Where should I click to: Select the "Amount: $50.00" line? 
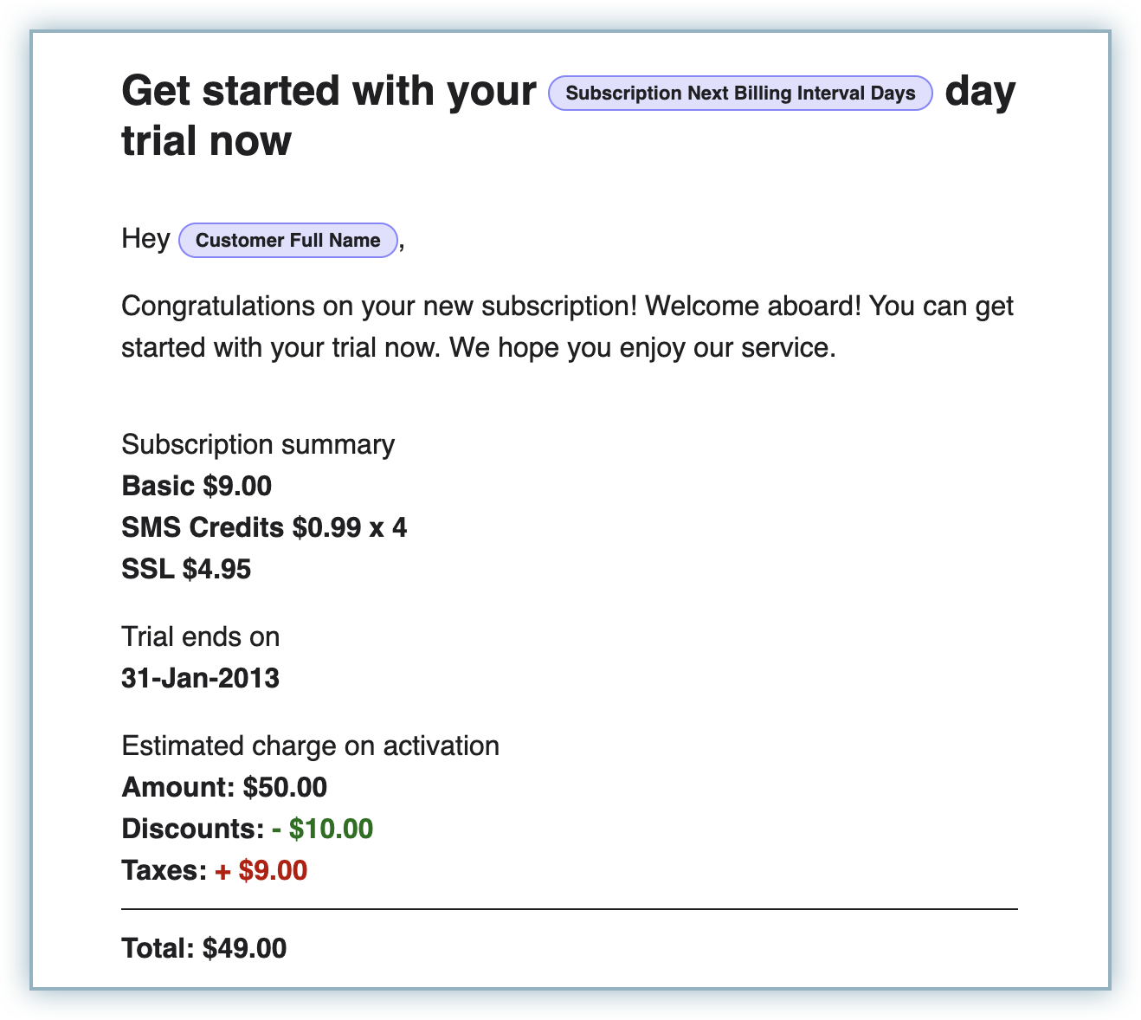click(224, 787)
